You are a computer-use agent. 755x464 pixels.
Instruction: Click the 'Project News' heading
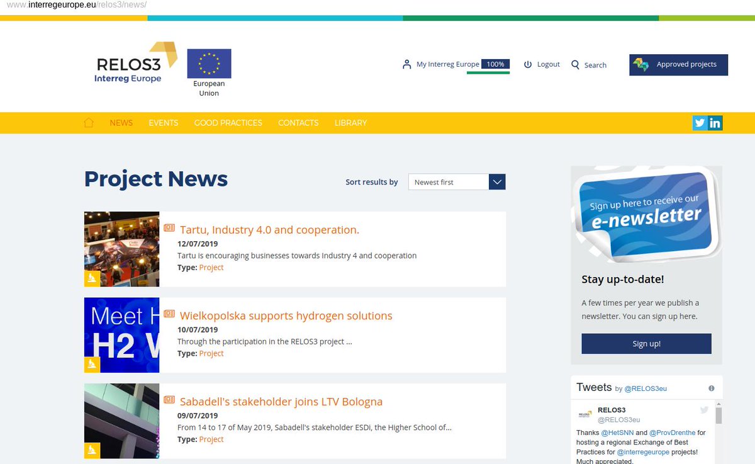coord(156,179)
